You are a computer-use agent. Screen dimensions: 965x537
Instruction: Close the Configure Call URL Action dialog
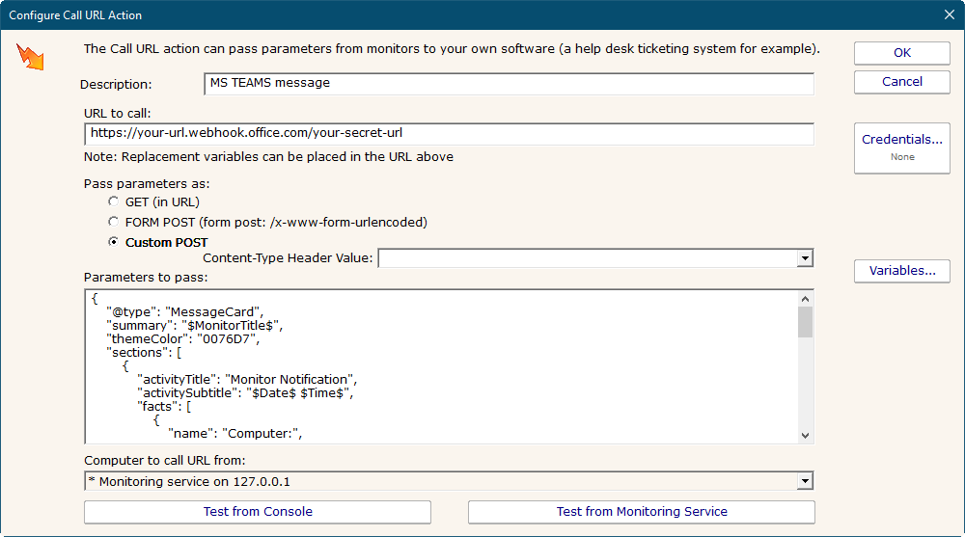pos(948,14)
